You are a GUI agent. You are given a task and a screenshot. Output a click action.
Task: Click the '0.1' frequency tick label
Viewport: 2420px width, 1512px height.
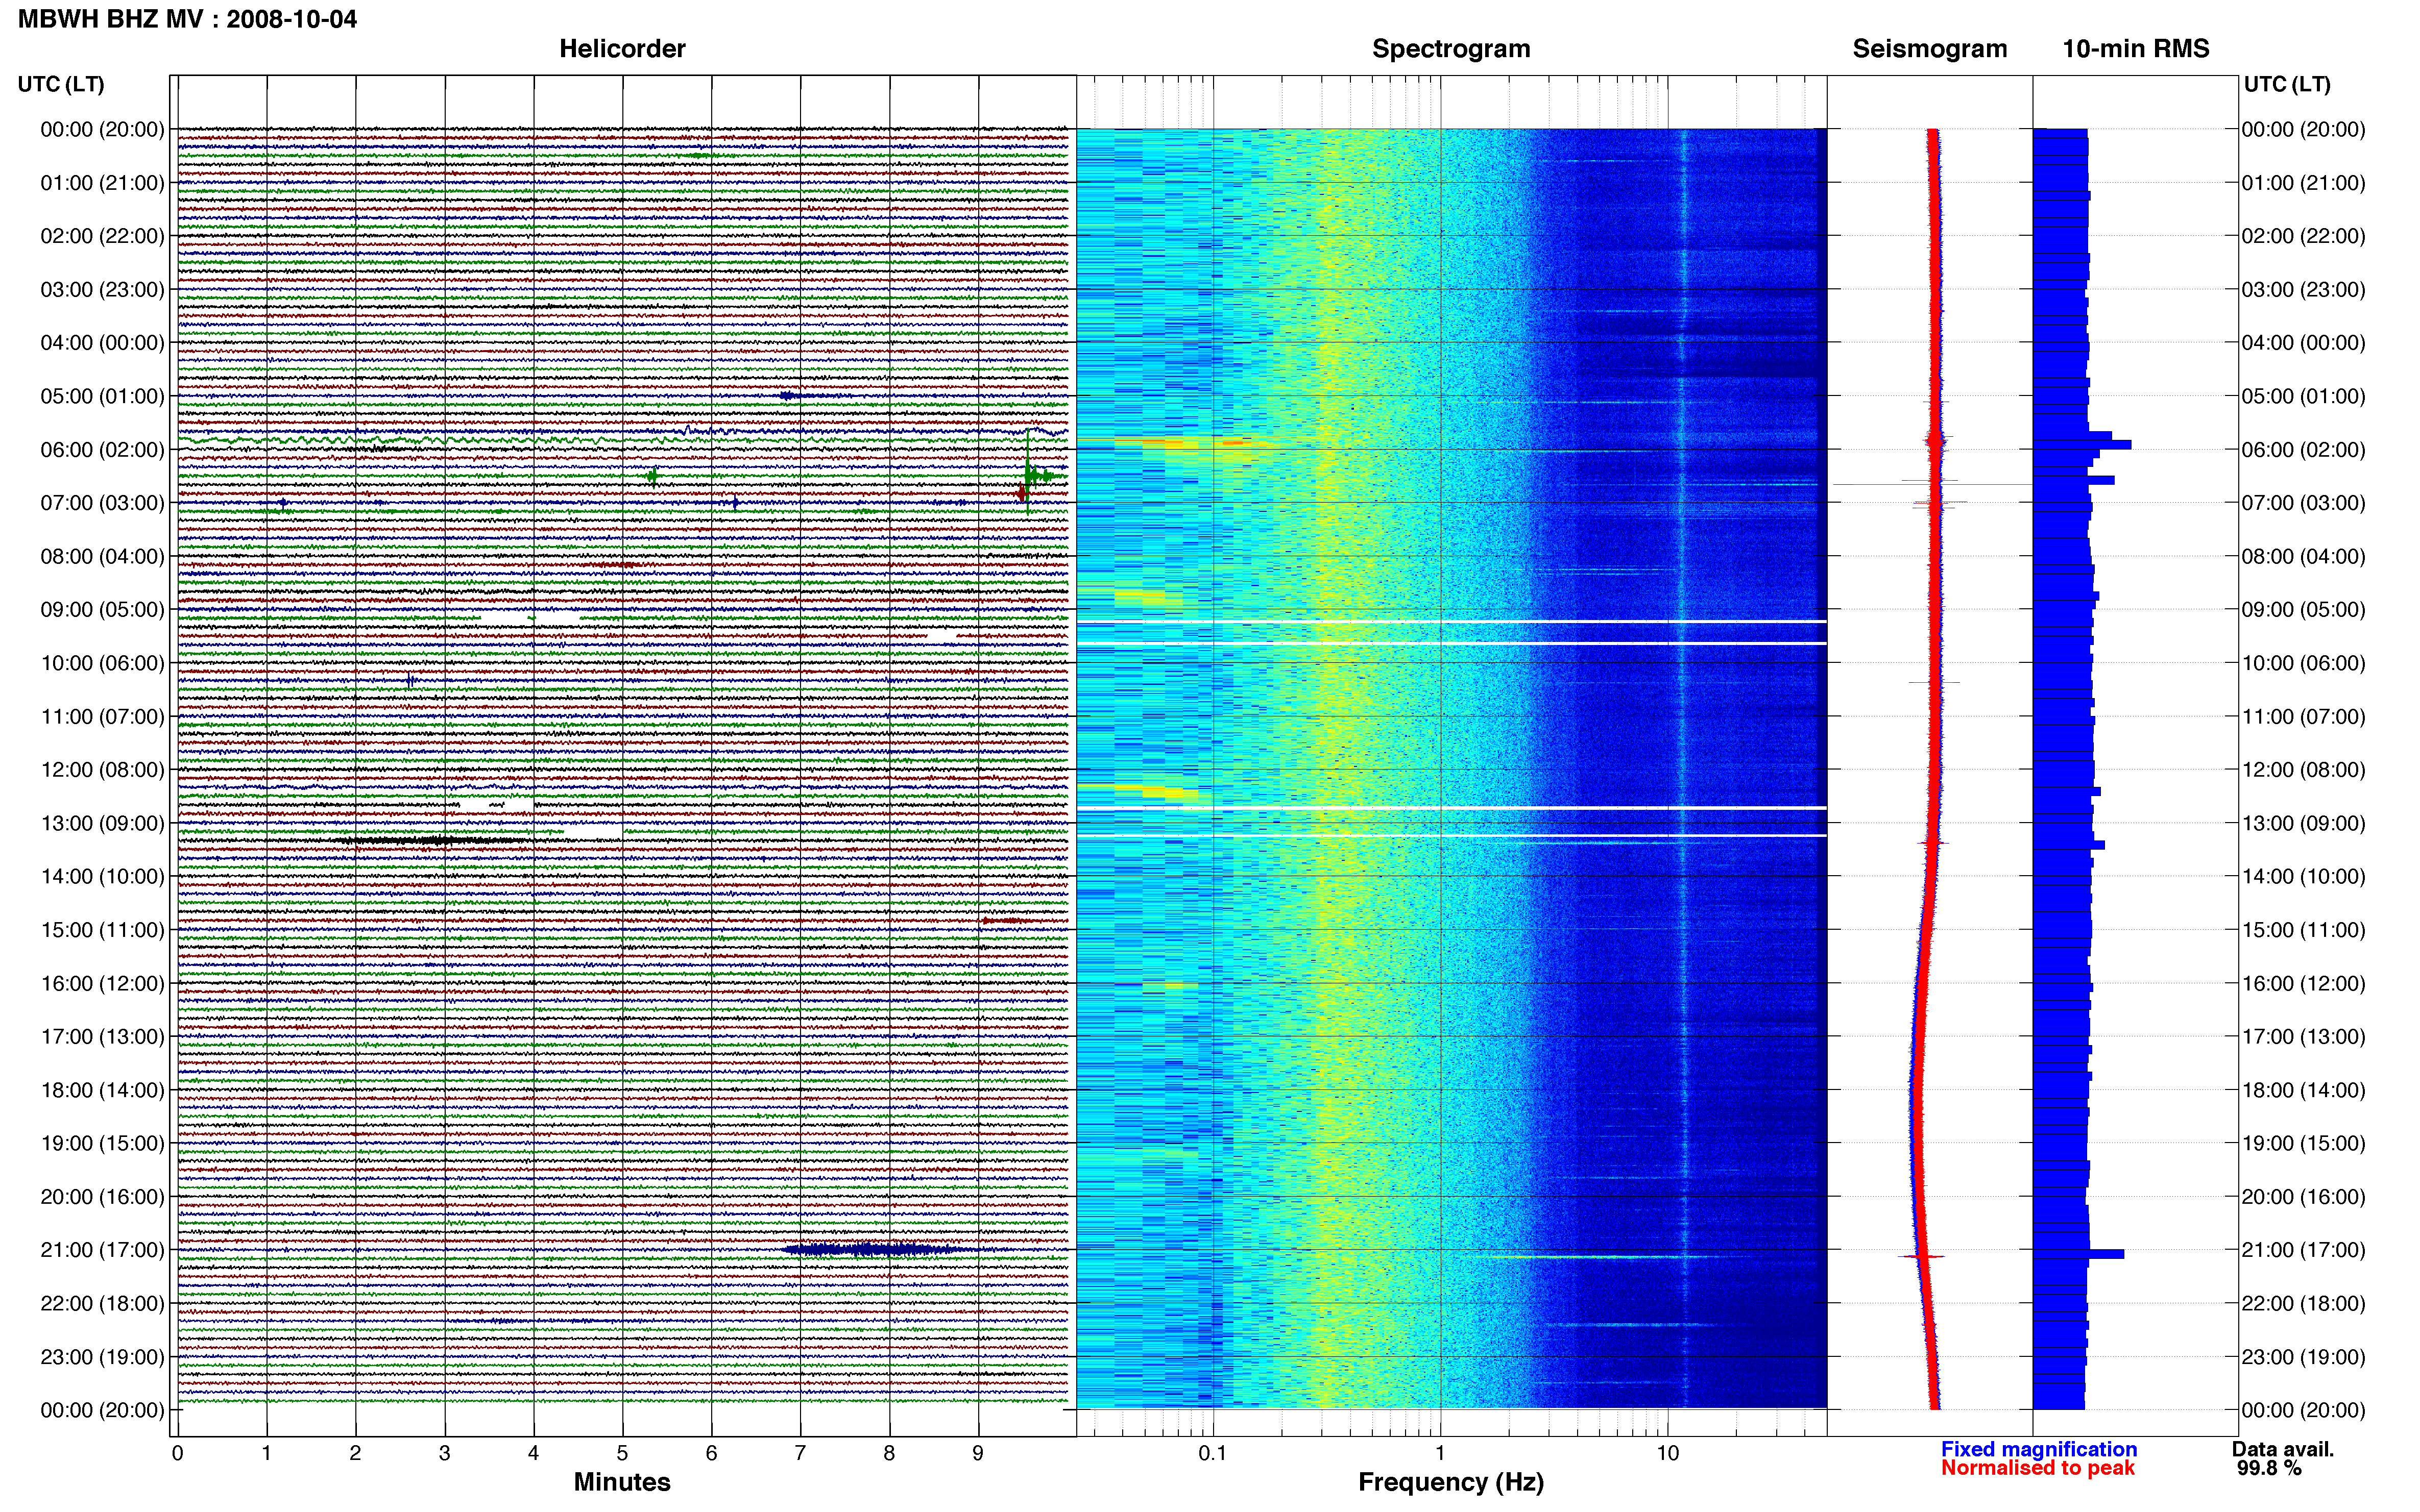tap(1213, 1453)
